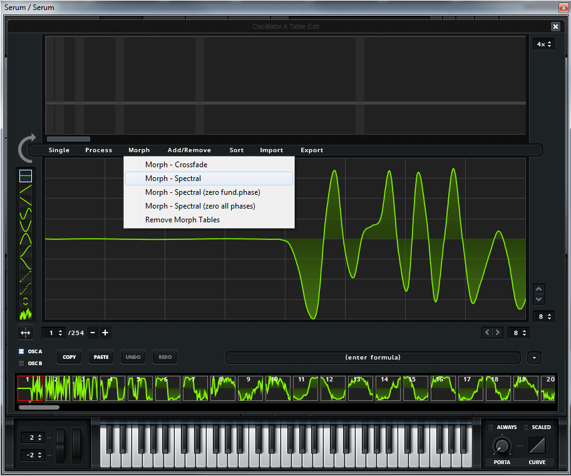Select the sine wave draw shape

point(26,214)
